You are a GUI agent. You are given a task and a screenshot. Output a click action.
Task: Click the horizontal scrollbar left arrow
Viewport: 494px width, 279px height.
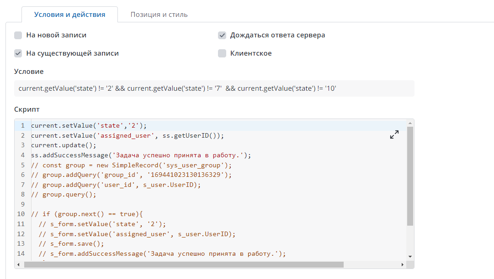coord(19,264)
